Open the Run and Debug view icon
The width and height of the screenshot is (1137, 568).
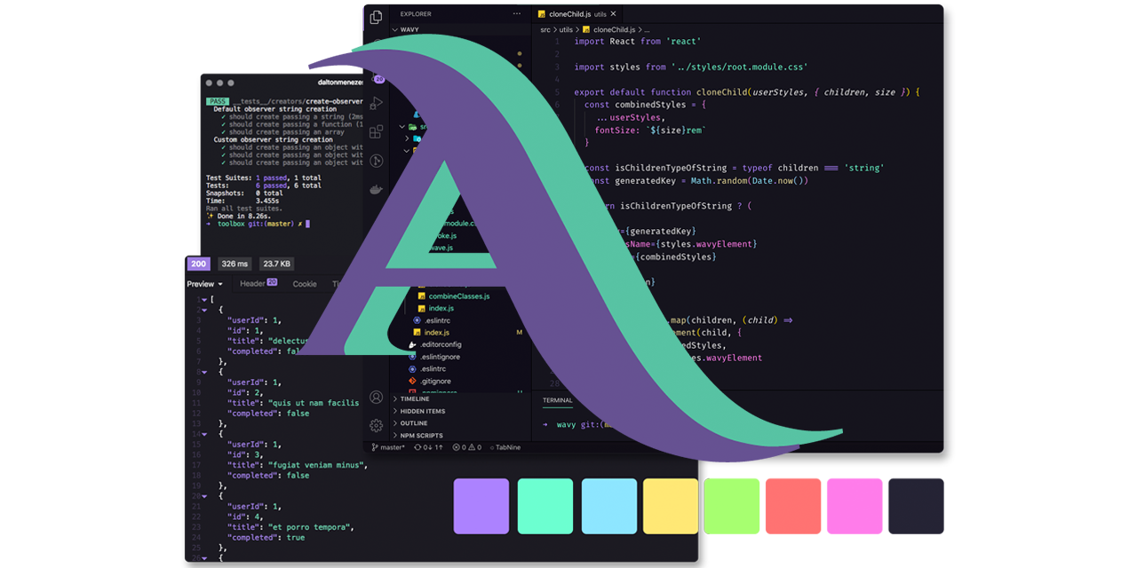377,104
